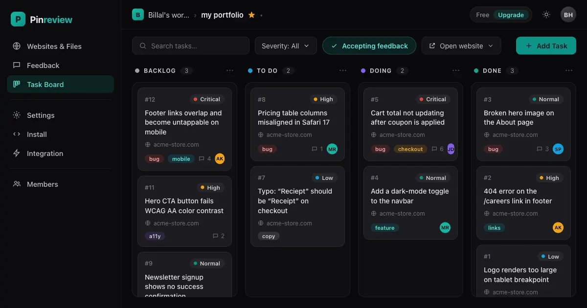Open the Open website dropdown
This screenshot has width=587, height=308.
pyautogui.click(x=461, y=46)
